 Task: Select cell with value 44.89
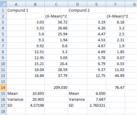pos(116,75)
